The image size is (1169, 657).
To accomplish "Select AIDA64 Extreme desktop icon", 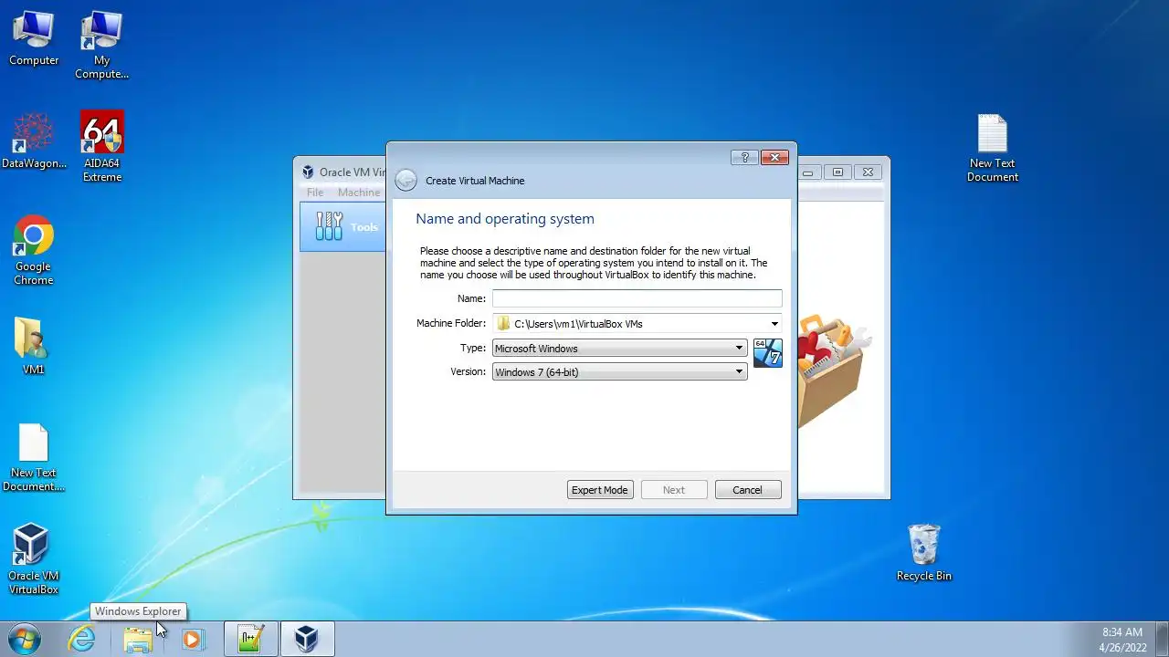I will click(102, 147).
